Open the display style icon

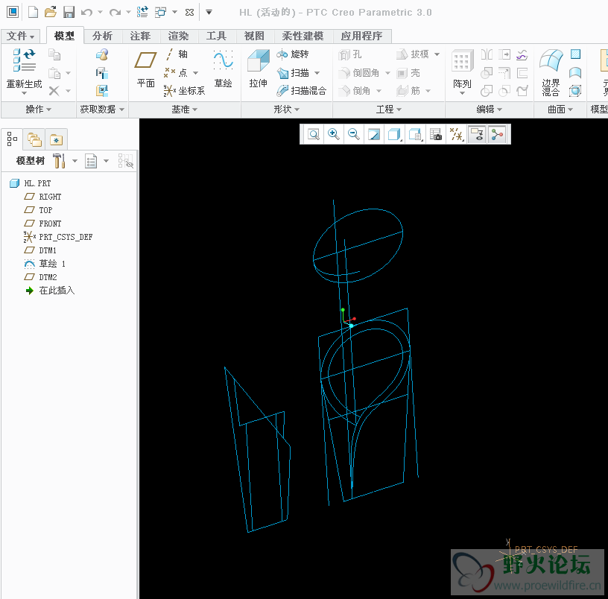tap(394, 135)
